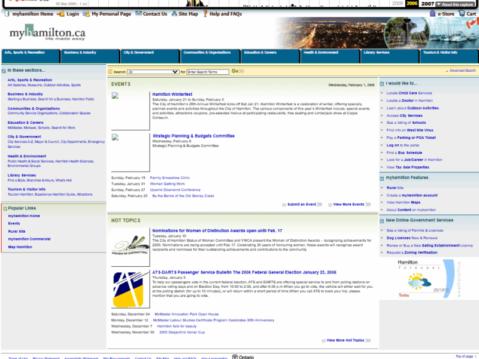Open the search category 'All' dropdown

[153, 72]
